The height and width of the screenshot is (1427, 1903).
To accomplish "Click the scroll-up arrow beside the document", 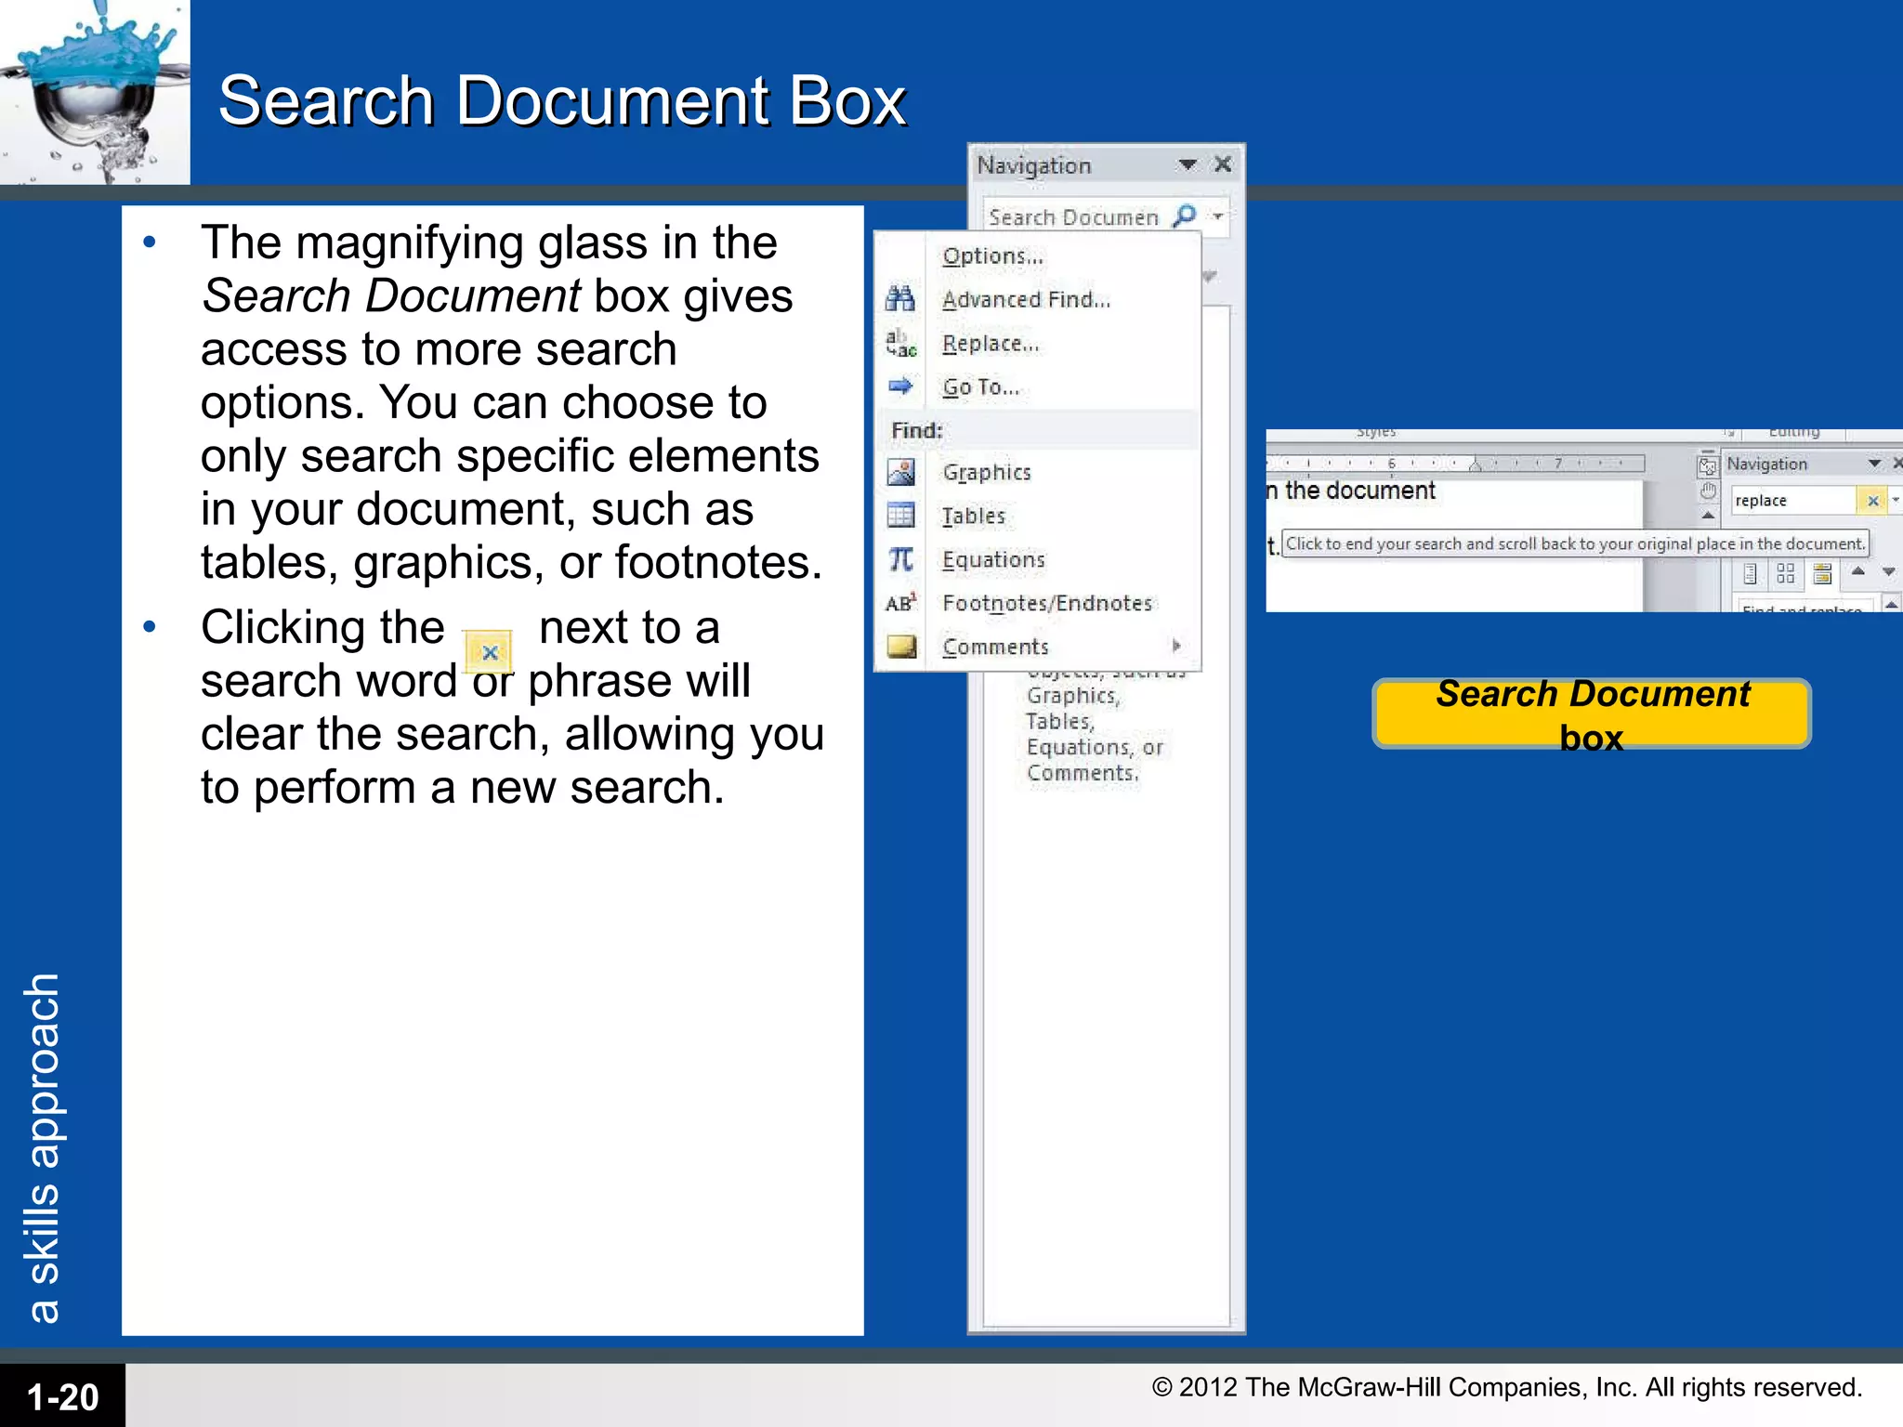I will pyautogui.click(x=1708, y=515).
